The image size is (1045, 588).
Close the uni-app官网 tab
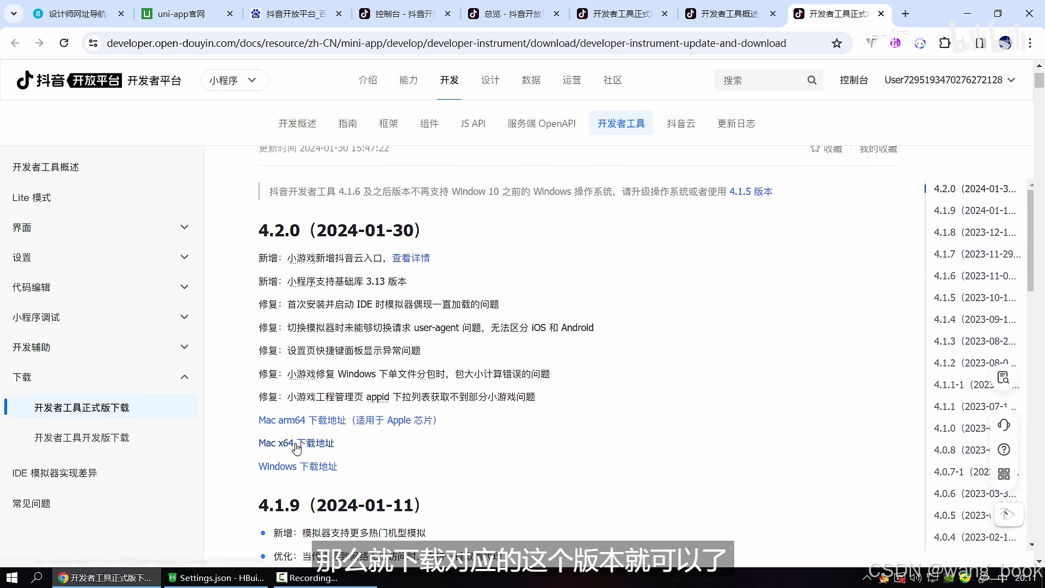point(230,14)
